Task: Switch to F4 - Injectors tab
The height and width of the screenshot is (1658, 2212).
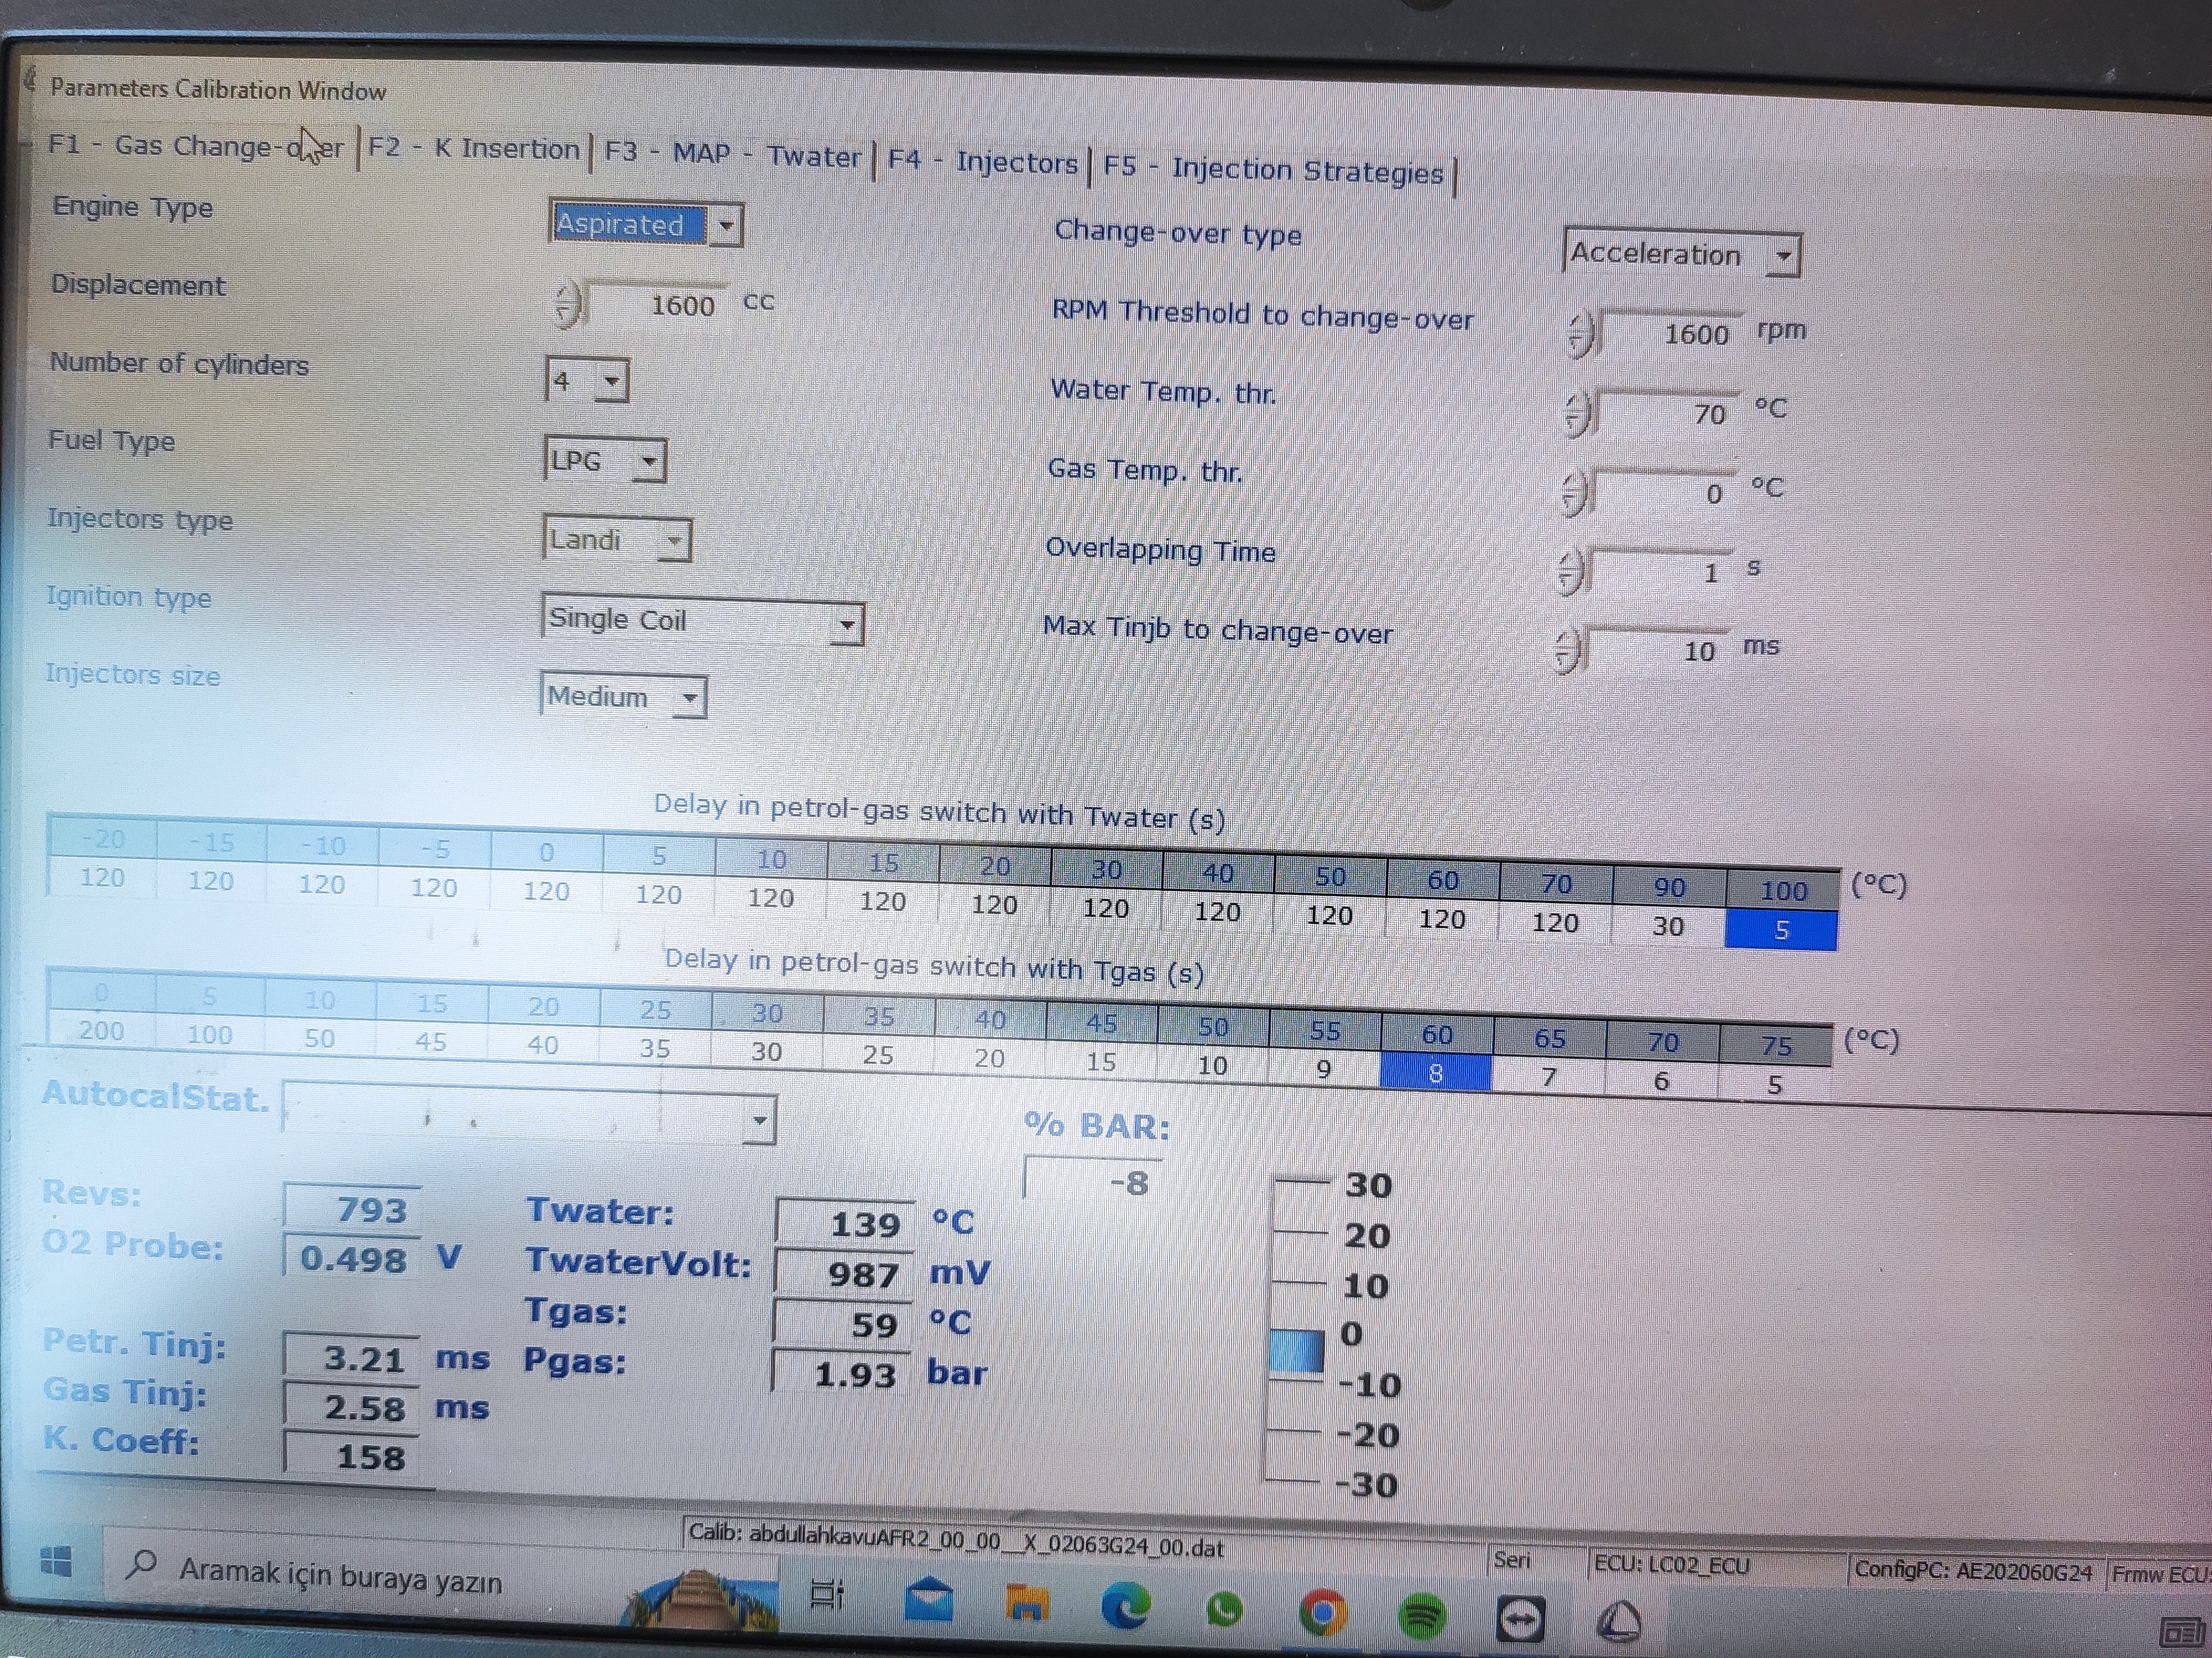Action: tap(982, 161)
